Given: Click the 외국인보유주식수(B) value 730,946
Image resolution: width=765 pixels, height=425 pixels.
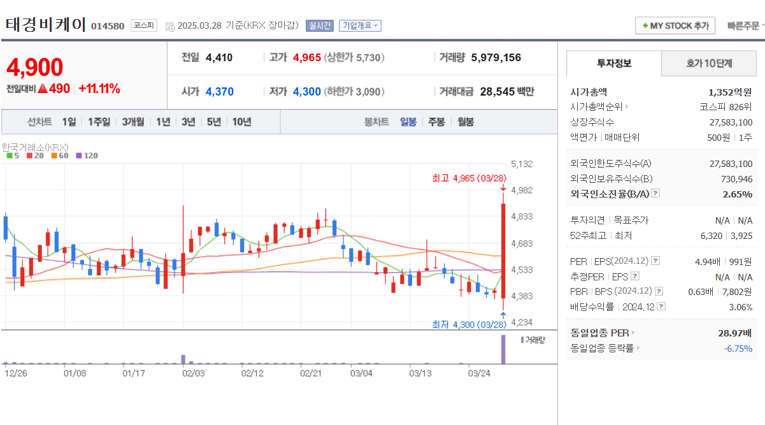Looking at the screenshot, I should pos(738,179).
